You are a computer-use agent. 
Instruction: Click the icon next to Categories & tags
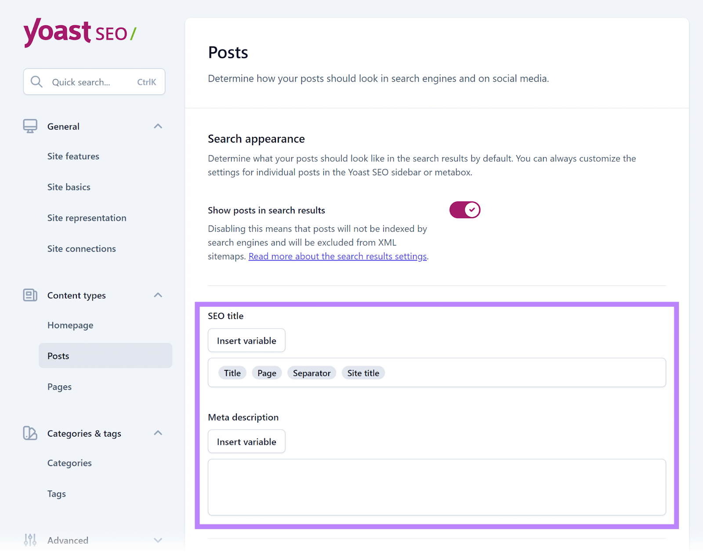pos(29,433)
